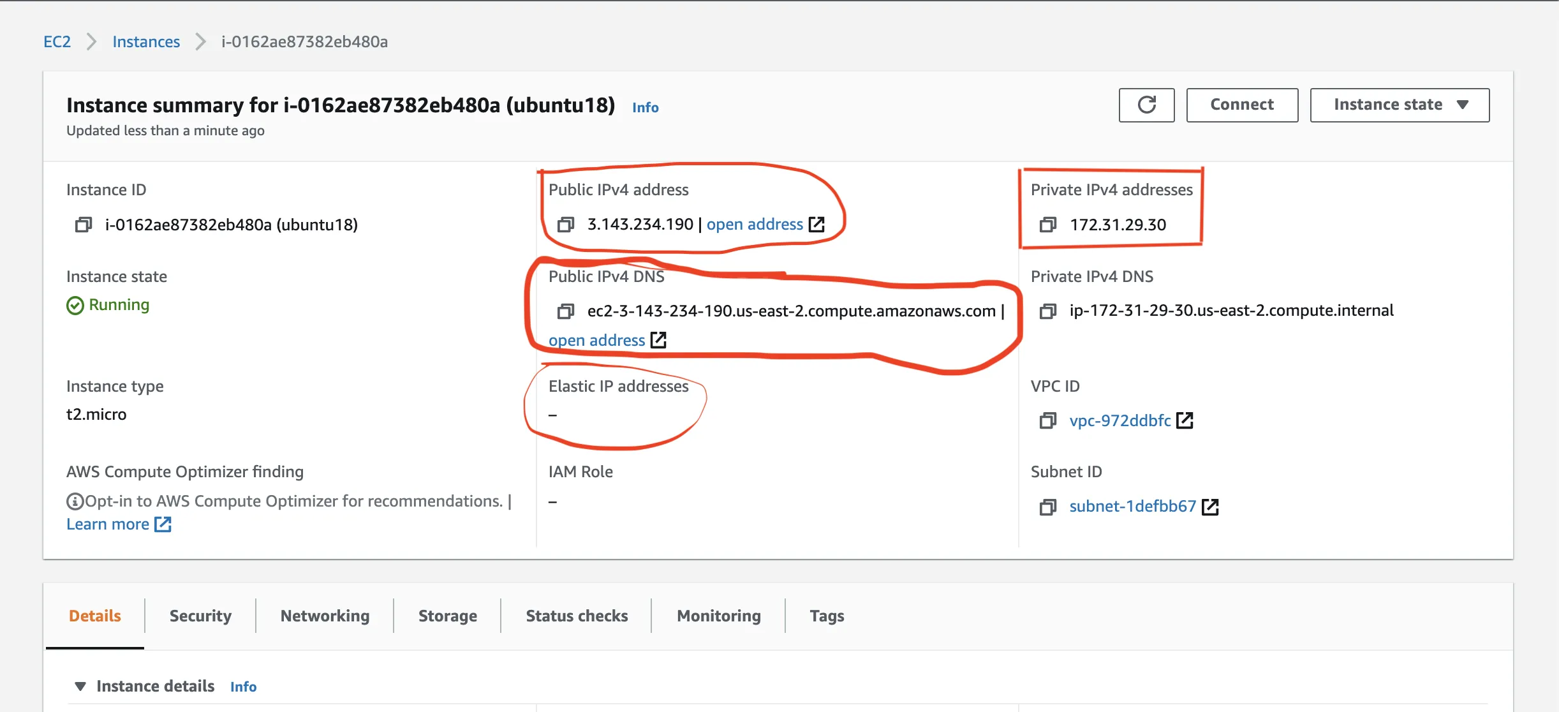Click the Connect button

[1241, 105]
